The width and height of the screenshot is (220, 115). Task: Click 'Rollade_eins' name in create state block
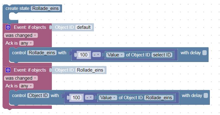point(45,8)
